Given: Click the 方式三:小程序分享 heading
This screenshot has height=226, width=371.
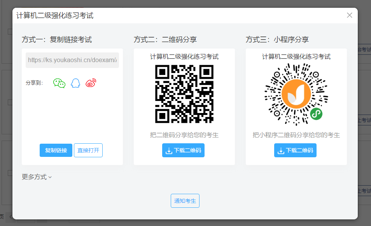Looking at the screenshot, I should point(277,40).
